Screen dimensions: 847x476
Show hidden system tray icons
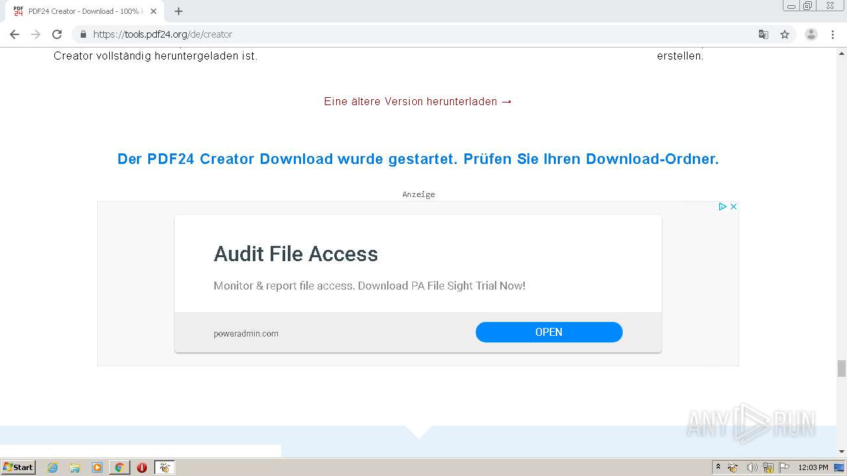tap(718, 467)
